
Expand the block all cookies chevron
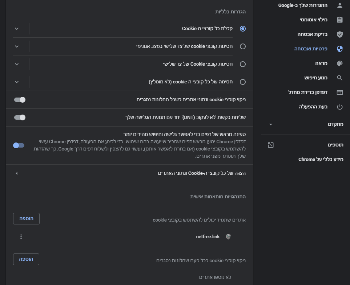[x=16, y=82]
